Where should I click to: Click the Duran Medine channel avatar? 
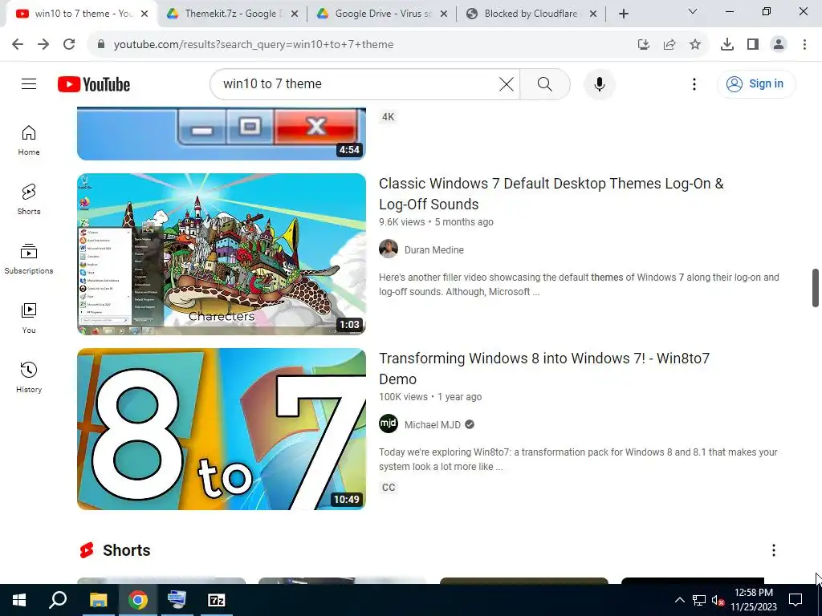[389, 249]
